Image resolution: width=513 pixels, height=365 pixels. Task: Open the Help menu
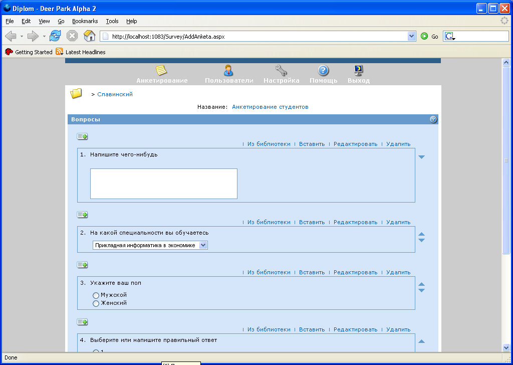[132, 21]
